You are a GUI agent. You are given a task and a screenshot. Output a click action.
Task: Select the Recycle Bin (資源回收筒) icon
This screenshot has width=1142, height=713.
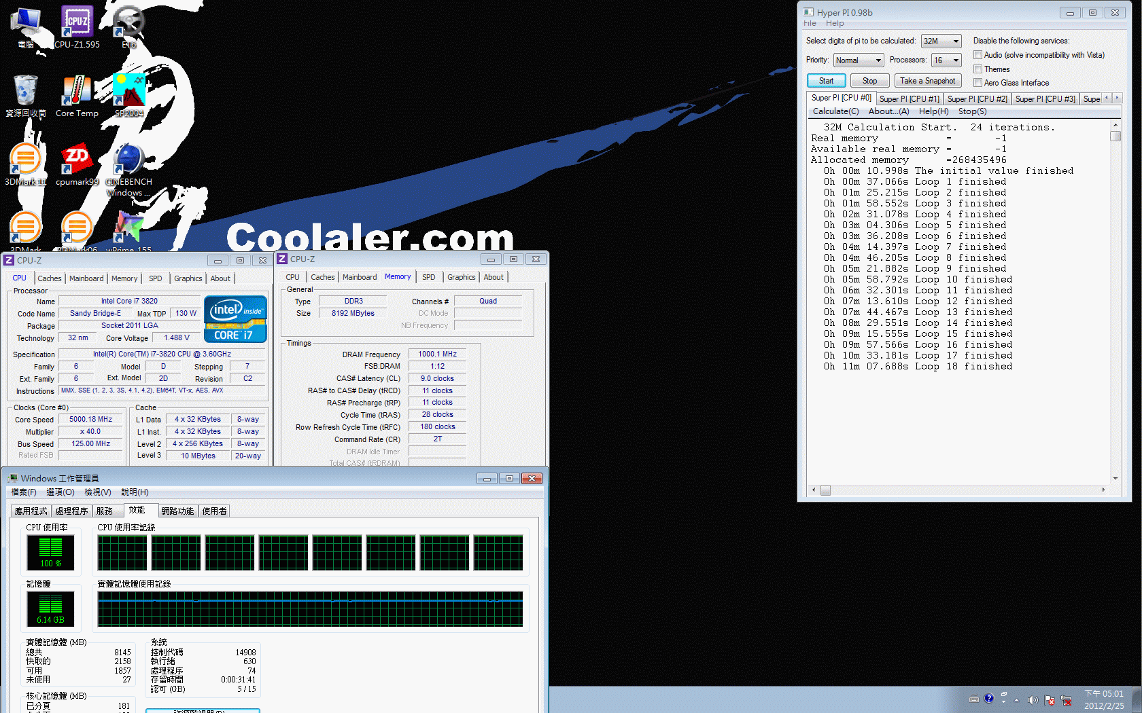(26, 96)
